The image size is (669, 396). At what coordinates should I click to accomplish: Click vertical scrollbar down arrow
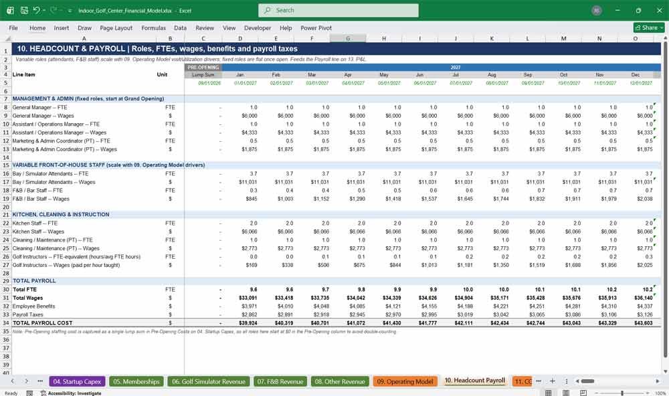tap(665, 371)
